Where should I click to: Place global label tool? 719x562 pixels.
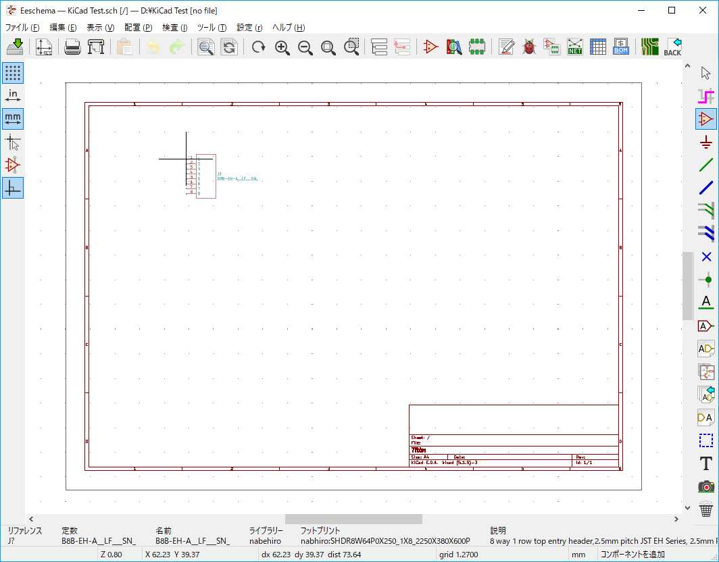[706, 326]
